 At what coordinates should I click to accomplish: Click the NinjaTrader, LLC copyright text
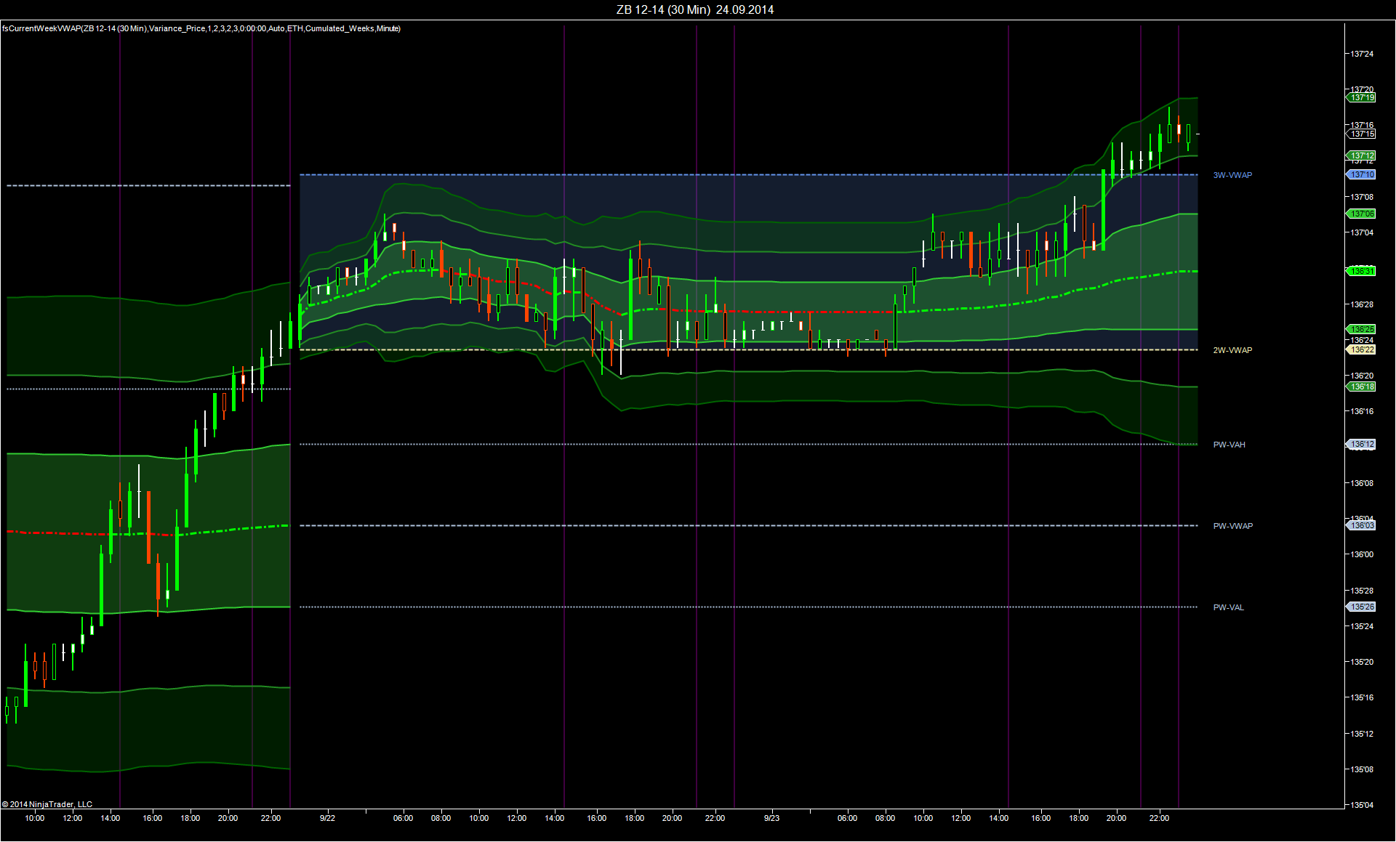[47, 804]
